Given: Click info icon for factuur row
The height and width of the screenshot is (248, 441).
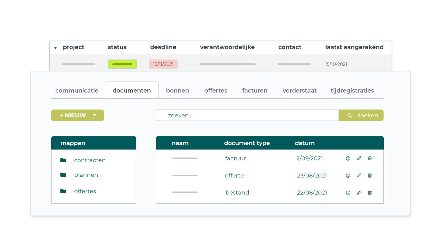Looking at the screenshot, I should pos(348,158).
